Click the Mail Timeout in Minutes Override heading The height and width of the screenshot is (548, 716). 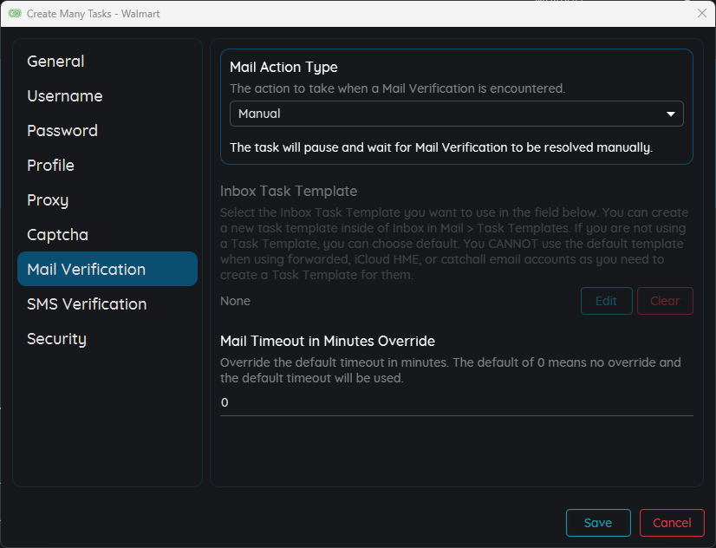coord(328,341)
